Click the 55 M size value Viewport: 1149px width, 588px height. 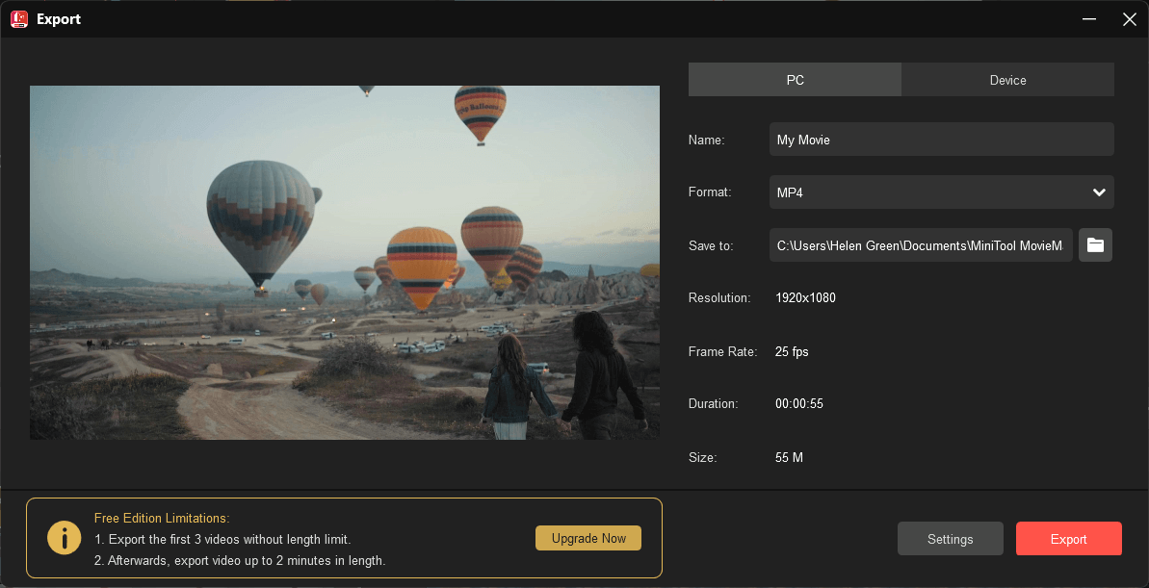pyautogui.click(x=789, y=458)
